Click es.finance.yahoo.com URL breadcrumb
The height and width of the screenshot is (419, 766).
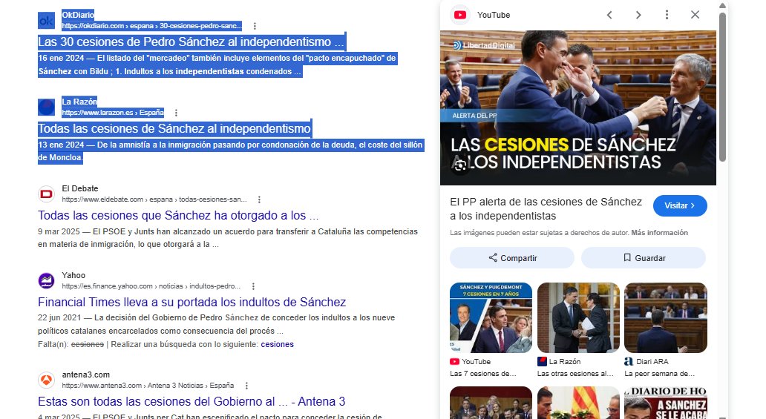(x=151, y=286)
